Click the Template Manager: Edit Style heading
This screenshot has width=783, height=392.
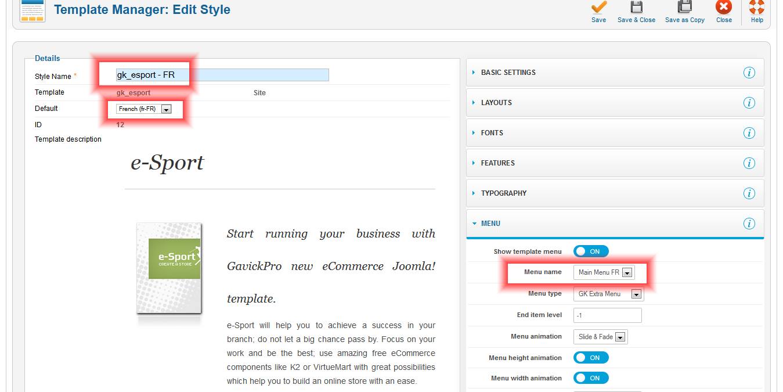tap(142, 10)
